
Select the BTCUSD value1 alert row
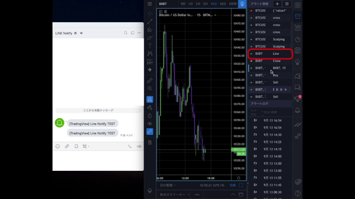point(270,11)
